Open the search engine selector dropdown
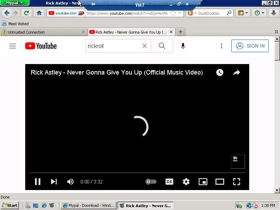 (x=192, y=13)
